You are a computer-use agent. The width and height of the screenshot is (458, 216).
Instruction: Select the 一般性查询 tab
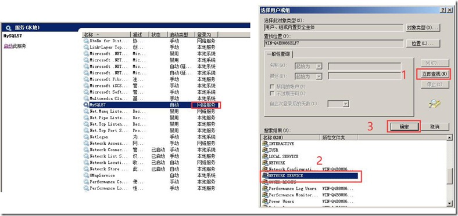[x=278, y=54]
